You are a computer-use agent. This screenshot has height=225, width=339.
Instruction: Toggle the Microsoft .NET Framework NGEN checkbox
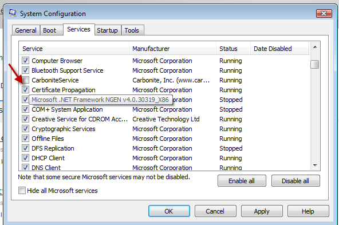(x=25, y=100)
